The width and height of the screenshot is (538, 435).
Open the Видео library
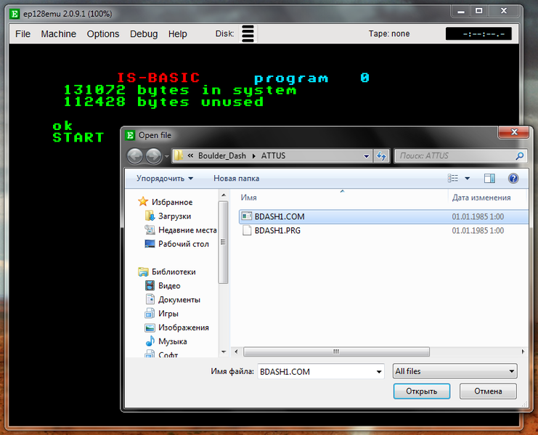pyautogui.click(x=169, y=286)
